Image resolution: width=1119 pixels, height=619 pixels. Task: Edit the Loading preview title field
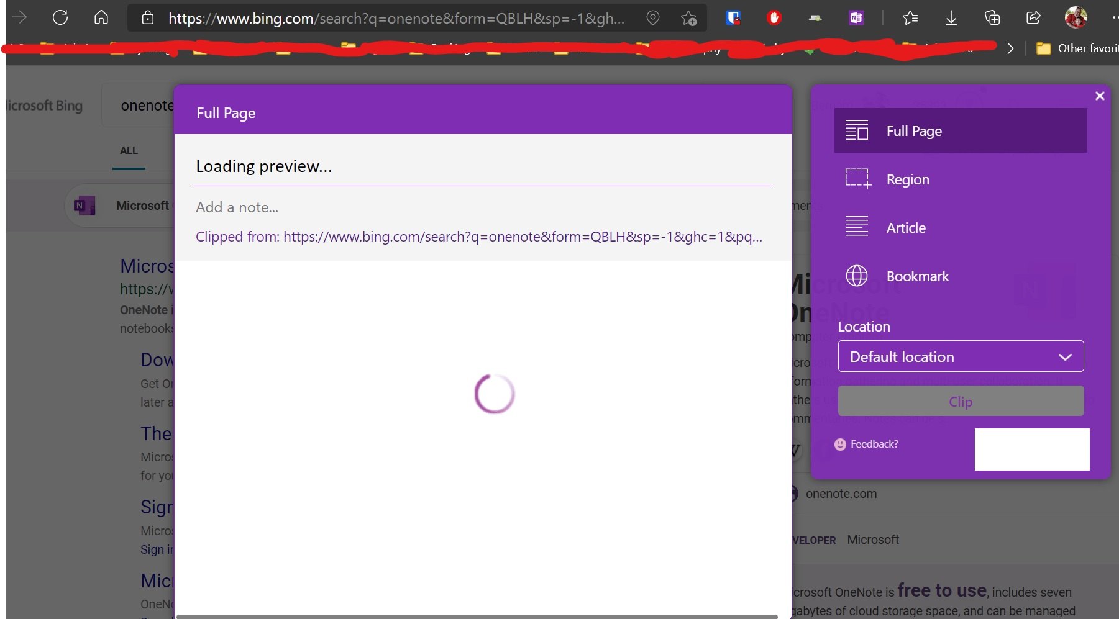(x=483, y=166)
